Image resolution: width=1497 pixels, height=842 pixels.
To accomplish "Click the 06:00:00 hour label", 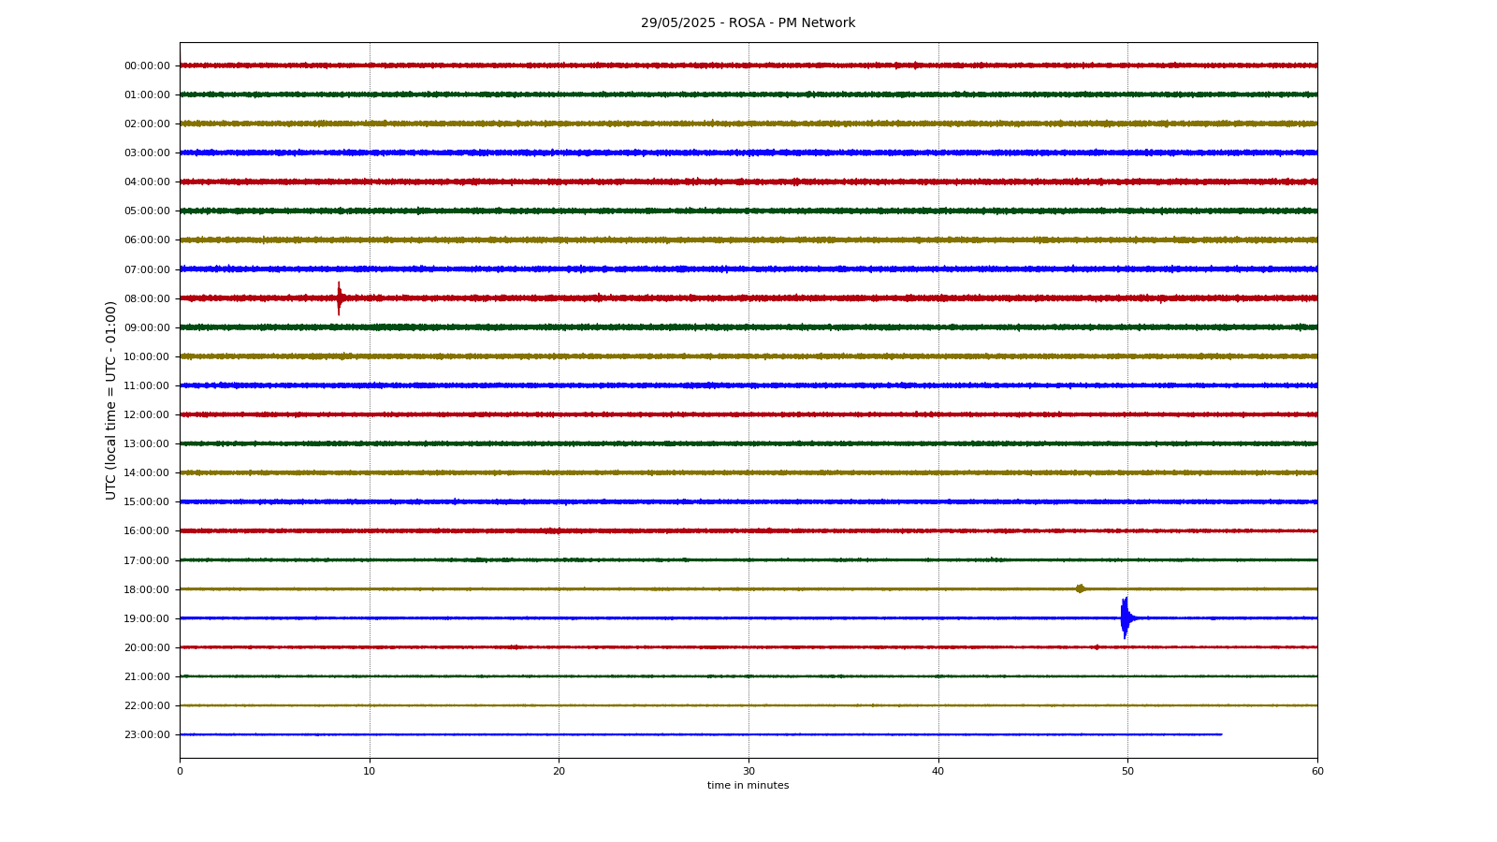I will pos(147,240).
